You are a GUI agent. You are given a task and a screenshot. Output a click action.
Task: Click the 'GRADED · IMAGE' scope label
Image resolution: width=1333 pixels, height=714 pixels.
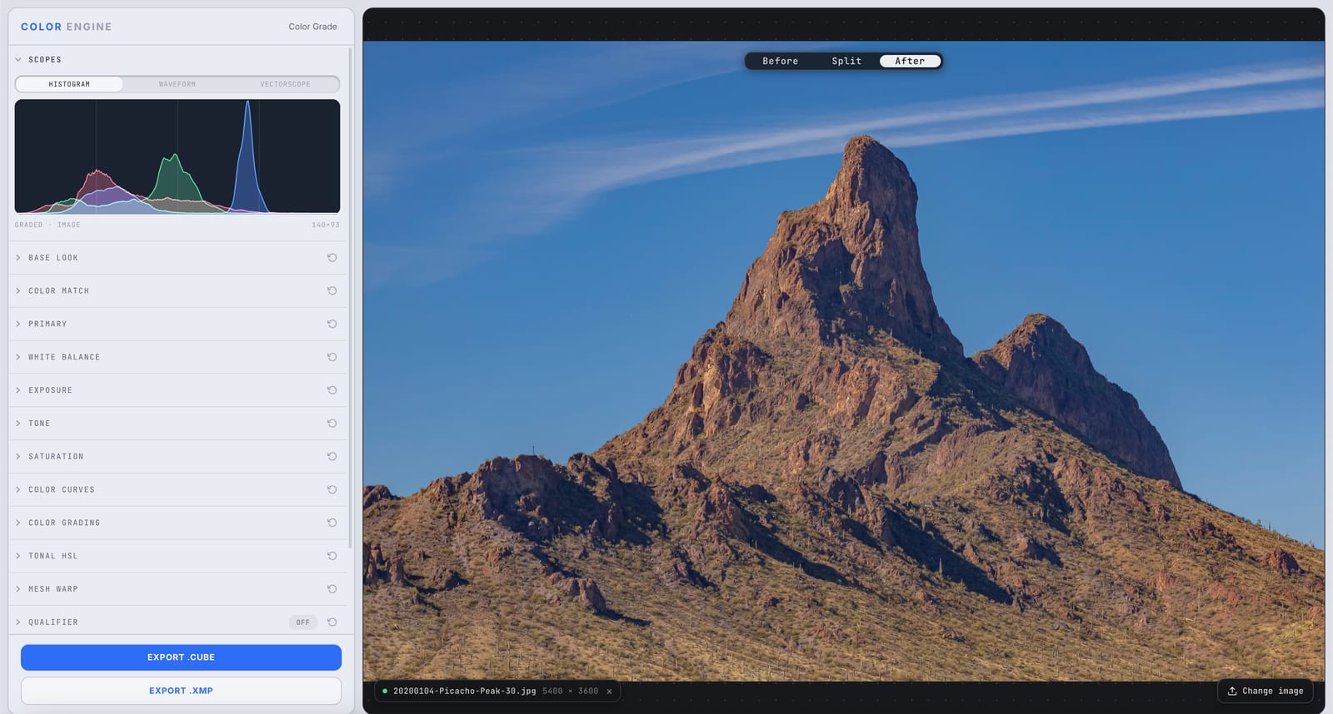[x=47, y=225]
